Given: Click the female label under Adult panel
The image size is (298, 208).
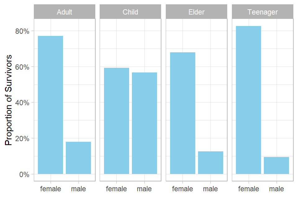Looking at the screenshot, I should click(x=51, y=189).
